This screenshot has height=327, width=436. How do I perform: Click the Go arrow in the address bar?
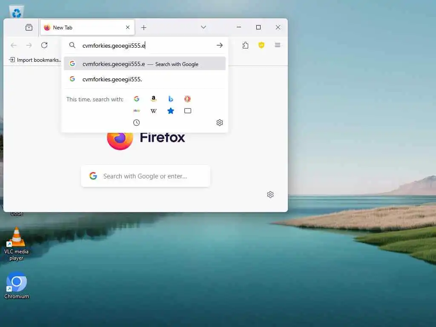click(x=220, y=45)
